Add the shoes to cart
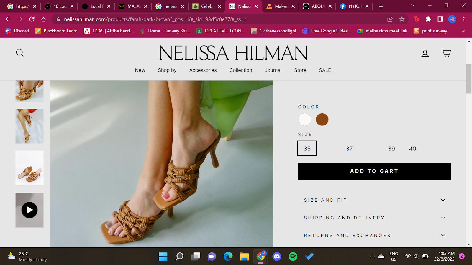Screen dimensions: 472x265 374,171
